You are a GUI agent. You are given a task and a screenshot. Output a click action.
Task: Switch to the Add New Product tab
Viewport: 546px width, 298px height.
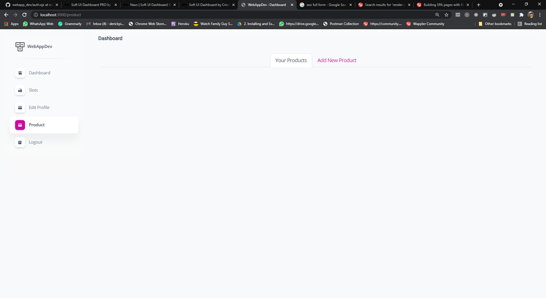click(337, 61)
